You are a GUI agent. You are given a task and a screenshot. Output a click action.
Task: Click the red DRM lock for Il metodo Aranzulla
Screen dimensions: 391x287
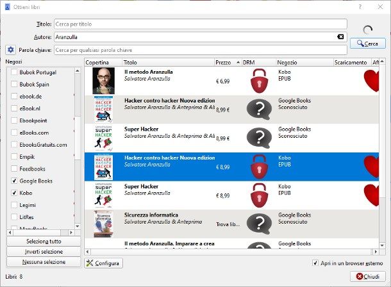click(259, 81)
